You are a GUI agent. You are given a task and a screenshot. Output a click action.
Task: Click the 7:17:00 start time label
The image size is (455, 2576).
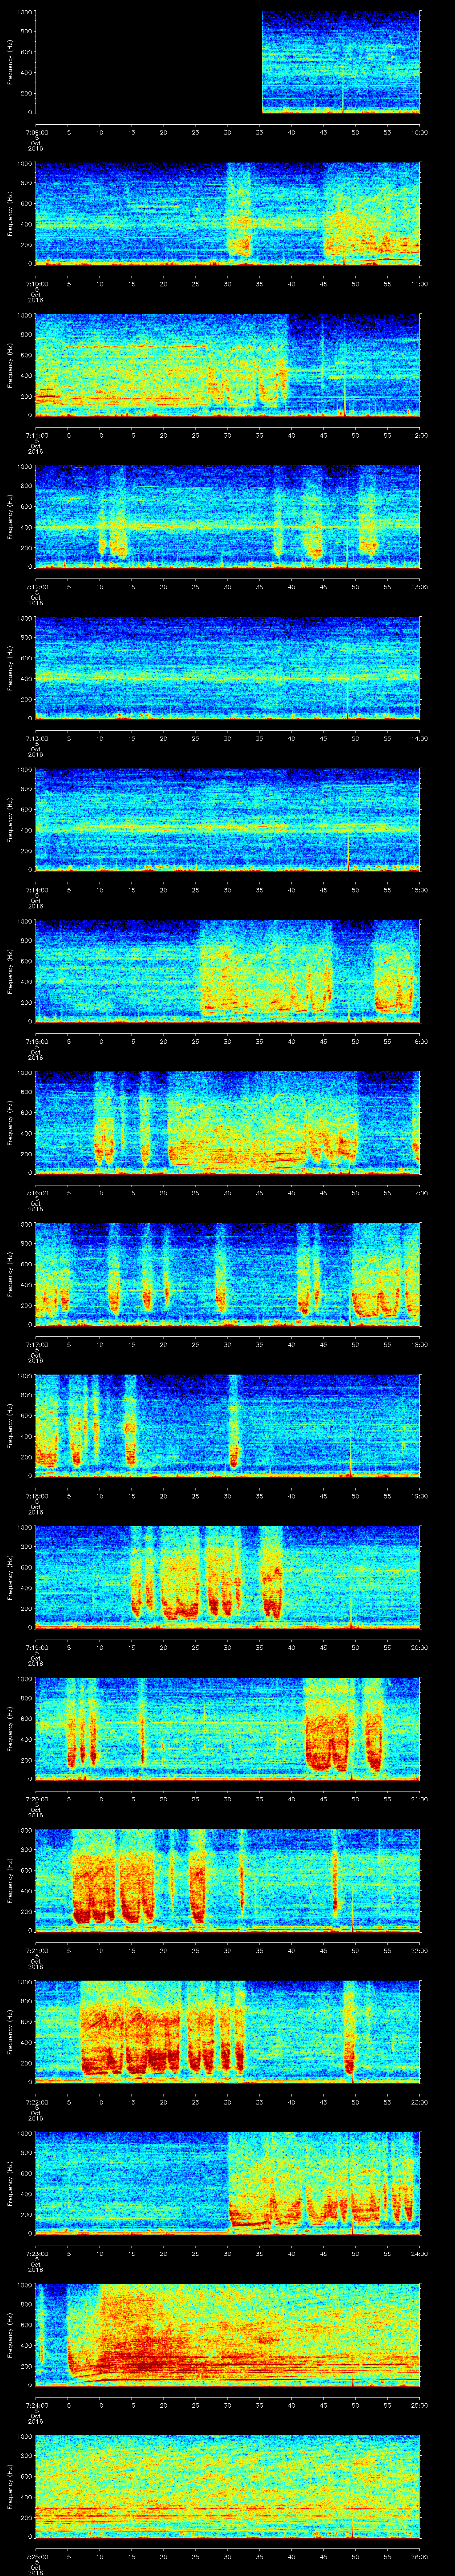coord(36,1343)
